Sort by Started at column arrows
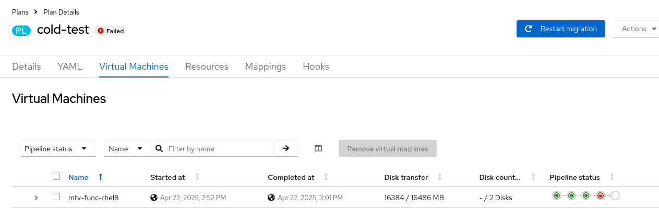This screenshot has height=209, width=659. (197, 177)
